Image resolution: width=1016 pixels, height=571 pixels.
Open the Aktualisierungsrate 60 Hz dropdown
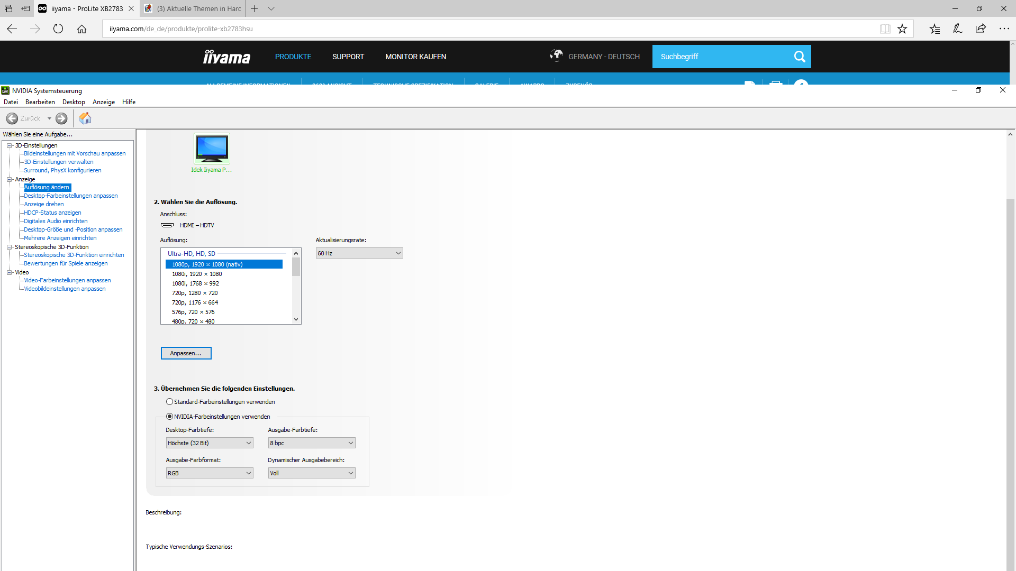(x=359, y=253)
